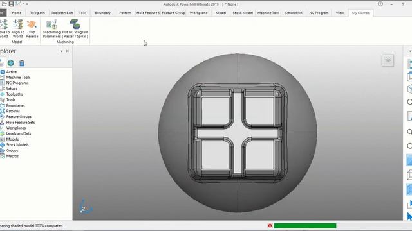412x231 pixels.
Task: Click the 'Autodesk PowerMill Ultimate 2019' title text
Action: point(191,4)
